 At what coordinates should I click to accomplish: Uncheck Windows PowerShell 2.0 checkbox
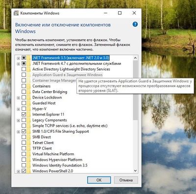click(24, 171)
